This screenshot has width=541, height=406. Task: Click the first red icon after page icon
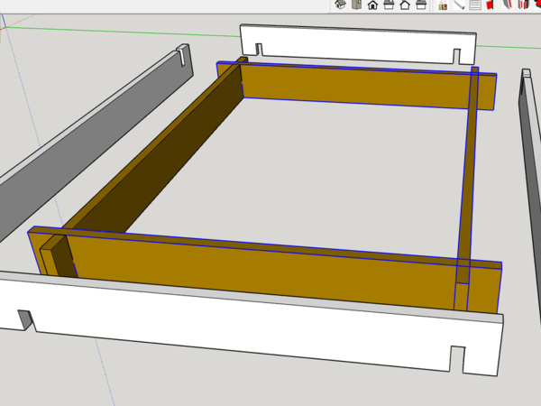click(x=491, y=5)
